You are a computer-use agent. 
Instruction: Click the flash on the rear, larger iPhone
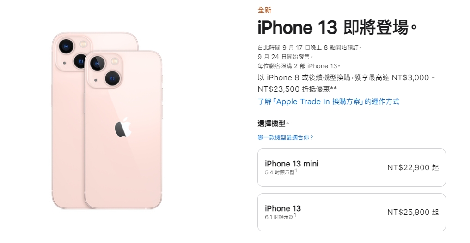[83, 45]
